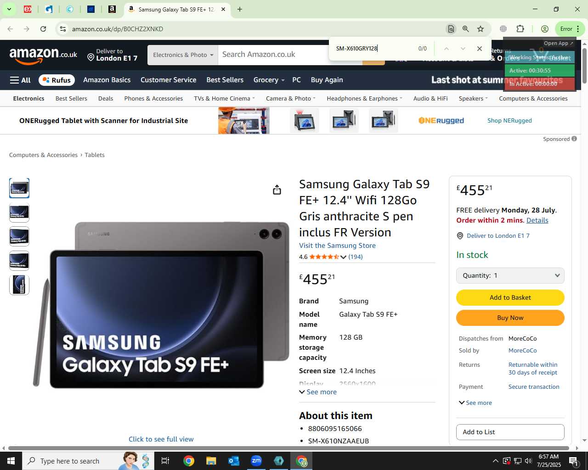Open the 194 reviews link
Image resolution: width=588 pixels, height=470 pixels.
click(x=356, y=257)
